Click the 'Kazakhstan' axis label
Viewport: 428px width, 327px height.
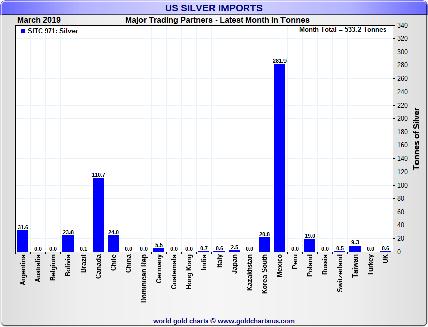click(249, 272)
